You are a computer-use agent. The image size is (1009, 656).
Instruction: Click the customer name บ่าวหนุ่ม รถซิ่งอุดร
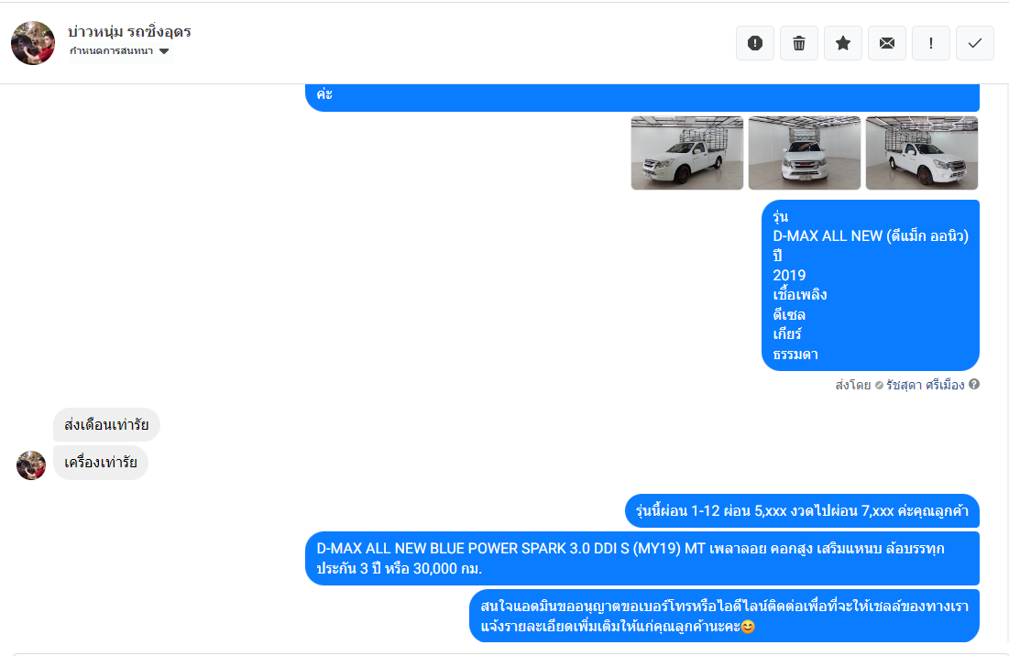[x=129, y=31]
